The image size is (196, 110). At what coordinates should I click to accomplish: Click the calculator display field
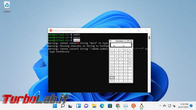pyautogui.click(x=121, y=45)
